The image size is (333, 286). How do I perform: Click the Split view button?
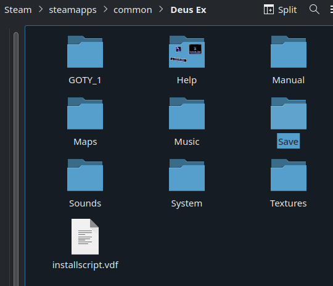280,10
